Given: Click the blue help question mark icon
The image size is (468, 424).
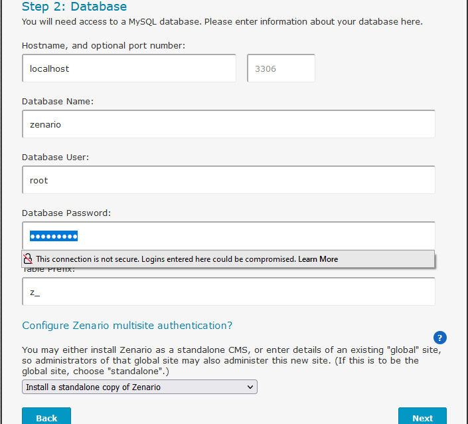Looking at the screenshot, I should click(x=439, y=337).
